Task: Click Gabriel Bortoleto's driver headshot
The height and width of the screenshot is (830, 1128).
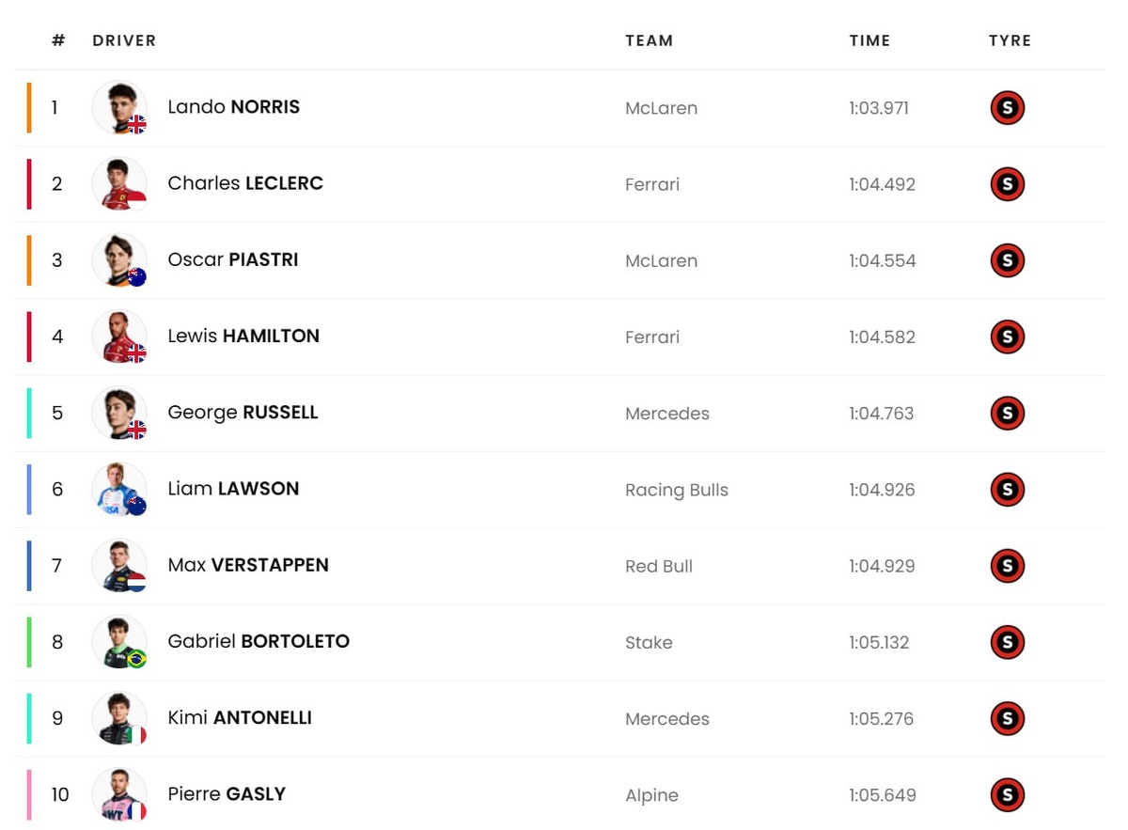Action: [119, 642]
